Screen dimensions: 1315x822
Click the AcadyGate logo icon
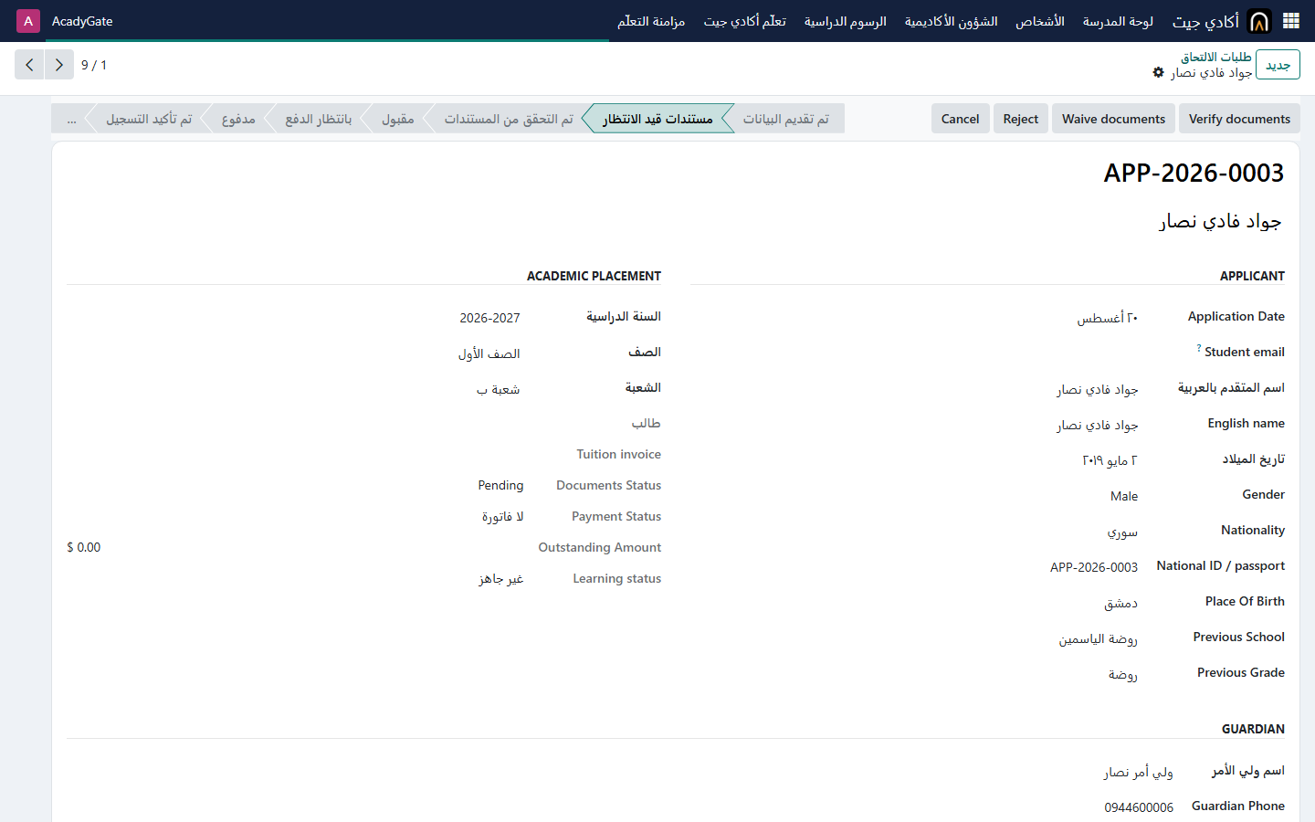click(x=1259, y=21)
